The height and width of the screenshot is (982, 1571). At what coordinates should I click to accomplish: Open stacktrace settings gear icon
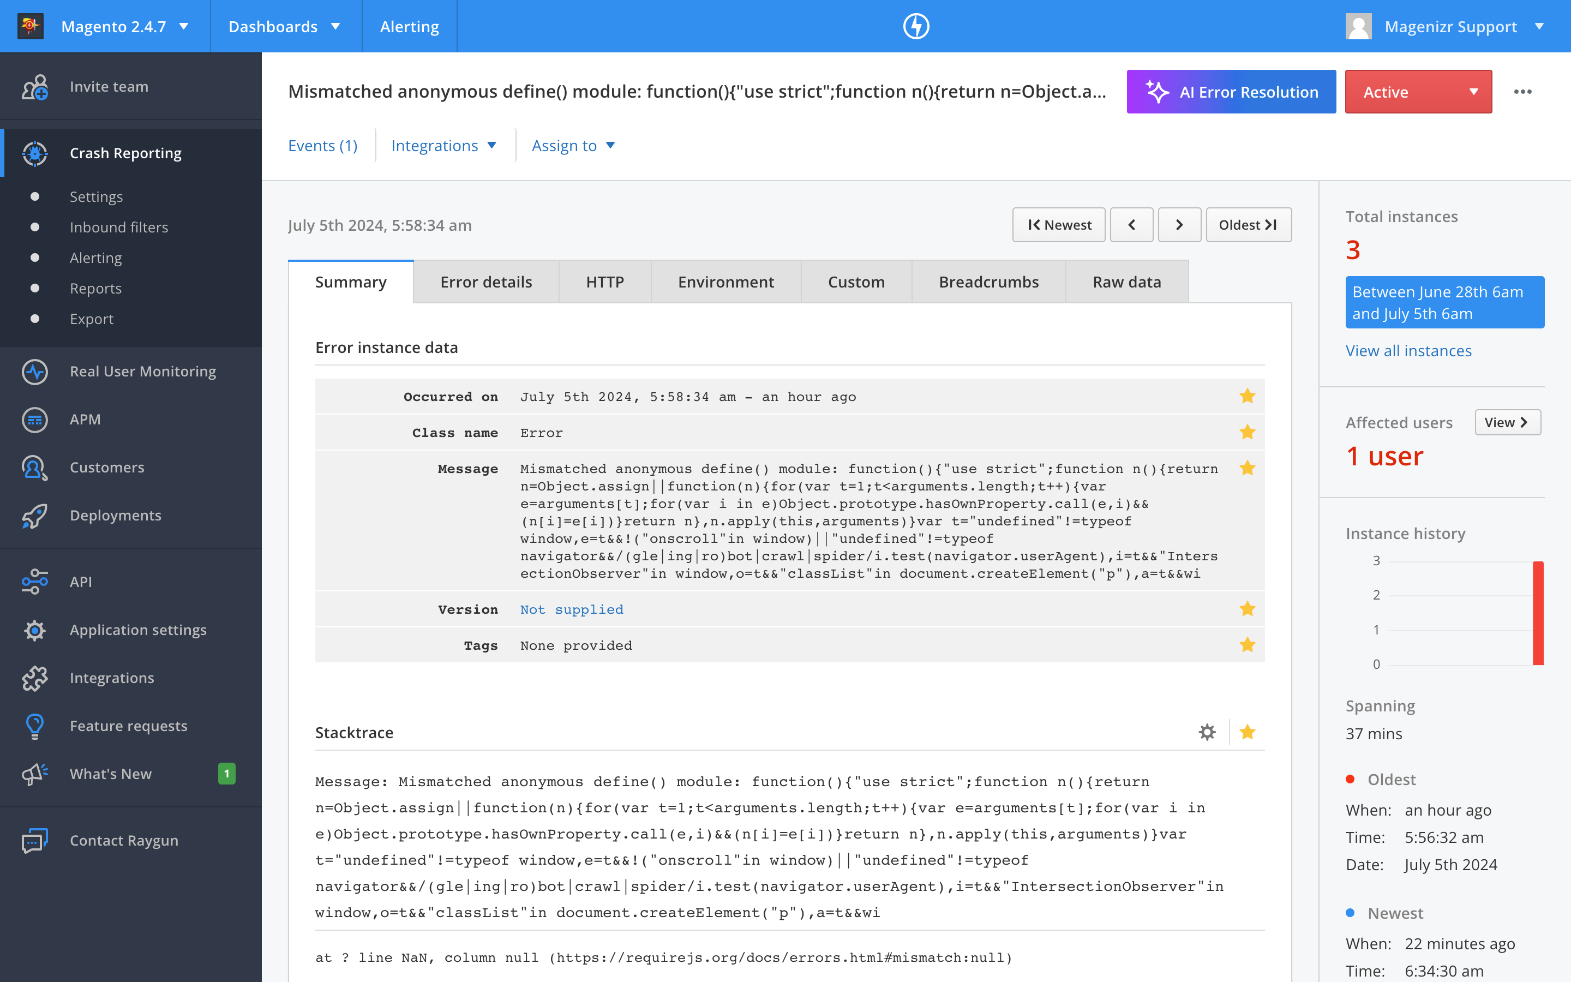tap(1207, 733)
